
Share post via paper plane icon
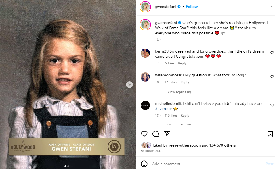pyautogui.click(x=167, y=134)
